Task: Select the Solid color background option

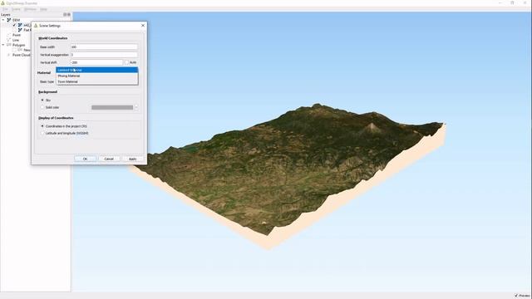Action: click(42, 107)
